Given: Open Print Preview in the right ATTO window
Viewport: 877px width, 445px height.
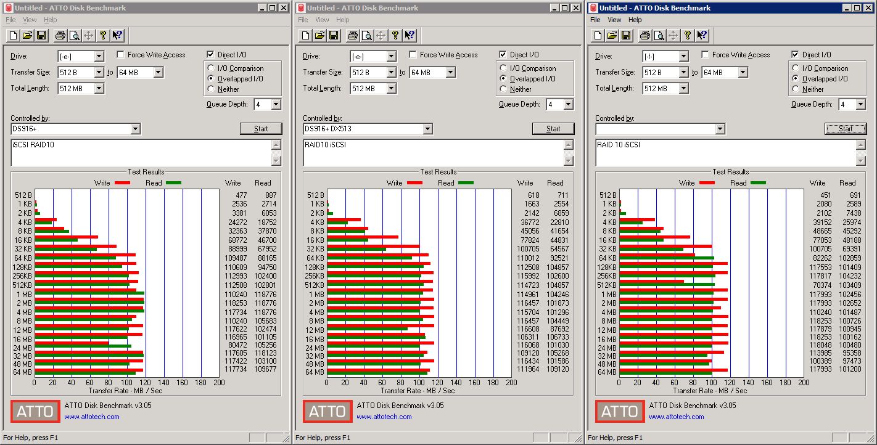Looking at the screenshot, I should (x=659, y=35).
